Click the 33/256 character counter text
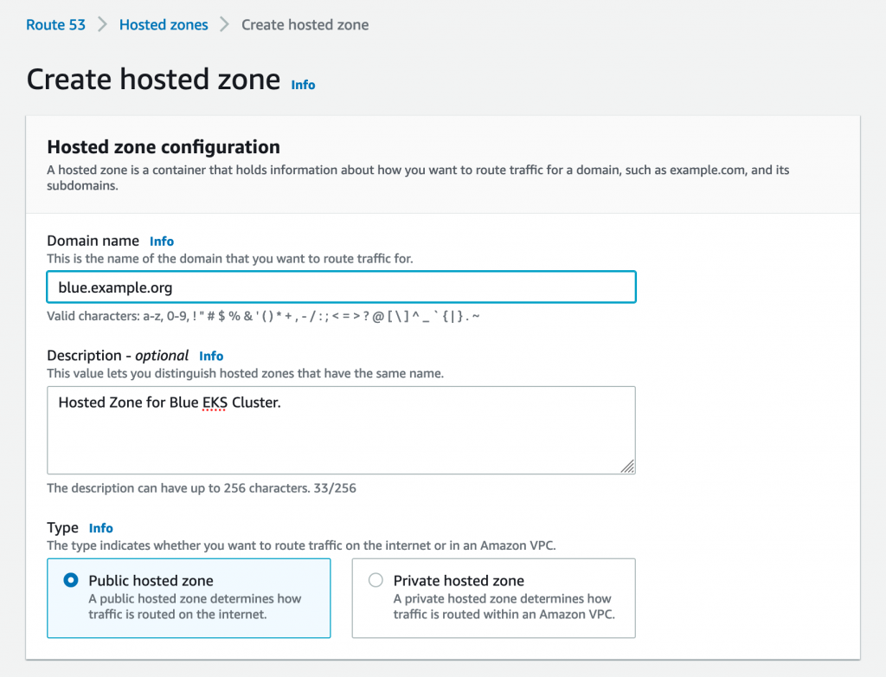Image resolution: width=886 pixels, height=677 pixels. tap(335, 488)
